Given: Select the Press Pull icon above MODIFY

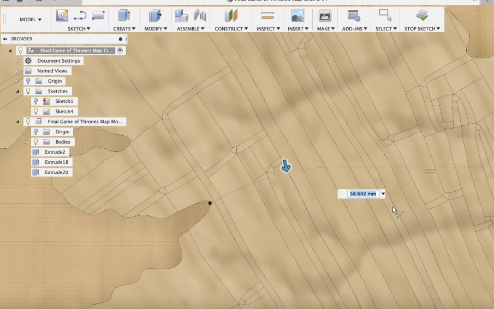Looking at the screenshot, I should pyautogui.click(x=155, y=15).
